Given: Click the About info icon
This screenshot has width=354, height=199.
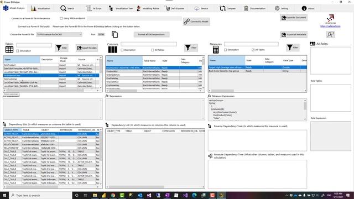Looking at the screenshot, I should click(304, 8).
